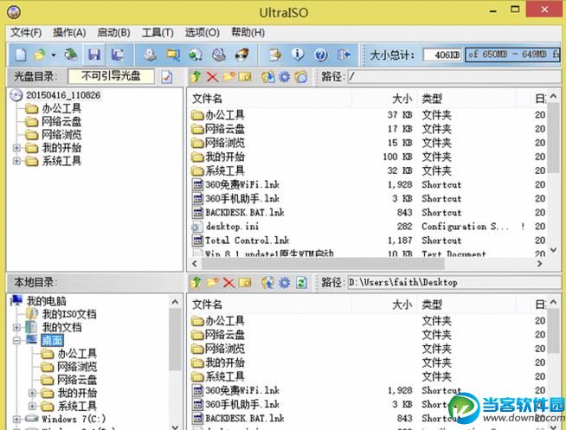Click red X Delete in local directory toolbar
This screenshot has width=566, height=430.
point(228,283)
